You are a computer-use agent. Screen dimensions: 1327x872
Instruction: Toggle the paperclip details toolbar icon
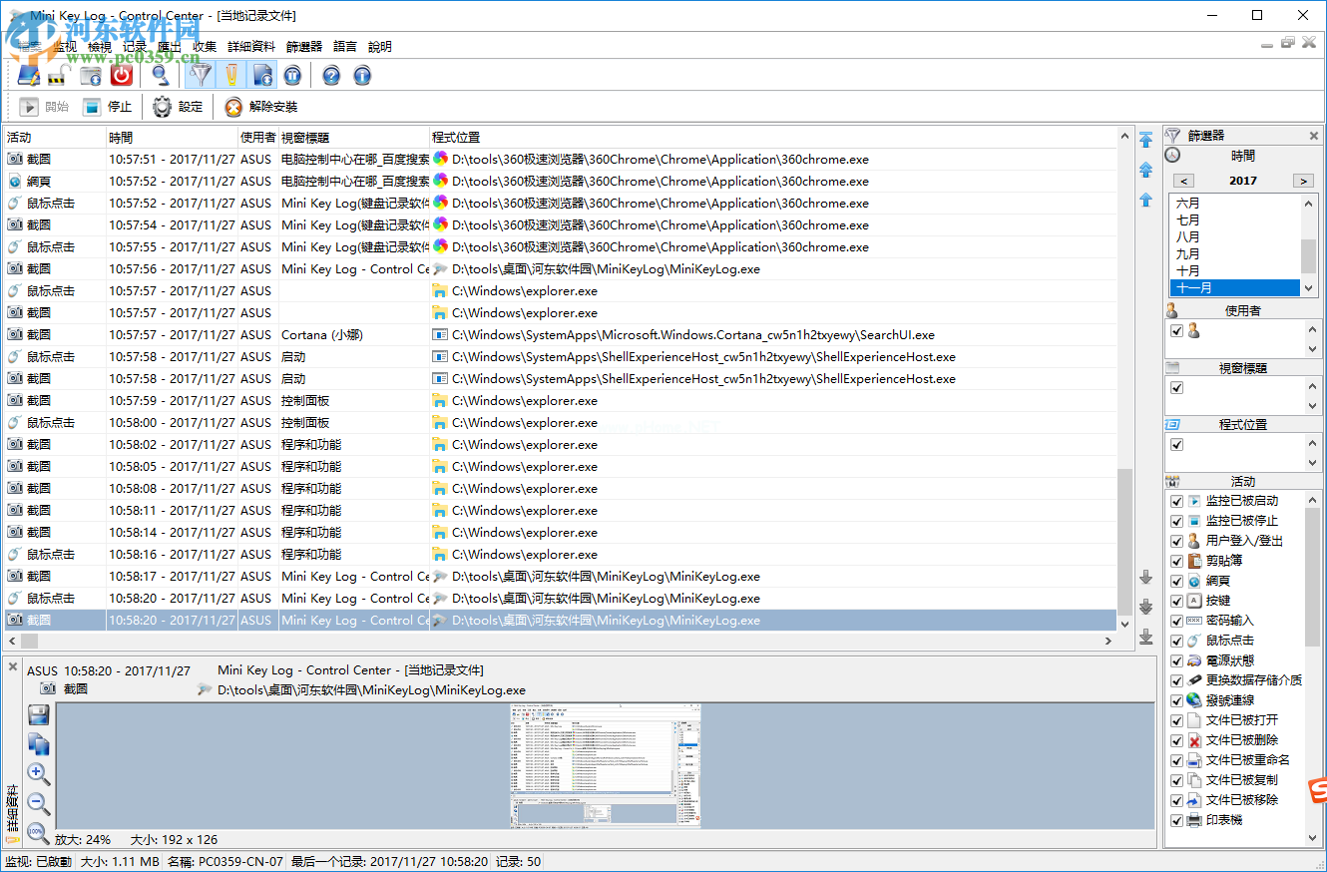pyautogui.click(x=231, y=75)
